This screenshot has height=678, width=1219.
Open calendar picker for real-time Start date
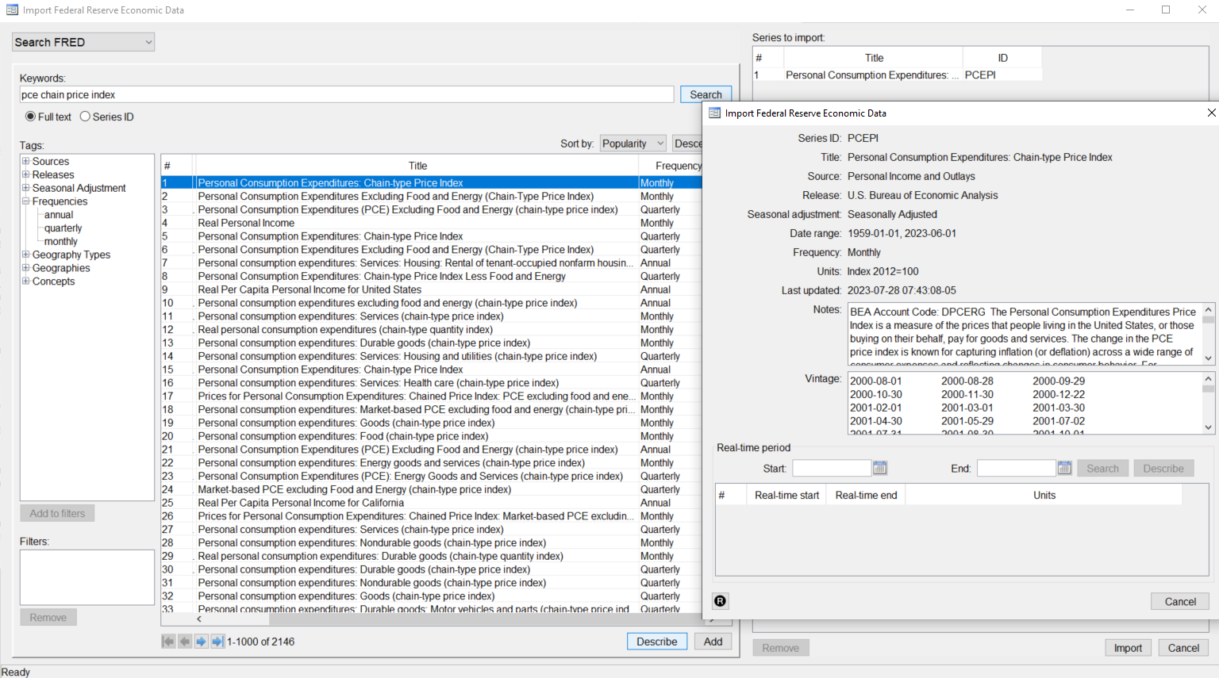click(880, 468)
